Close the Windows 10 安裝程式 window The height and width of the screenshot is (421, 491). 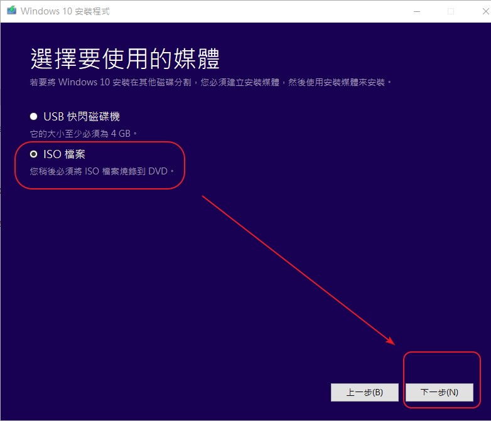click(x=486, y=11)
